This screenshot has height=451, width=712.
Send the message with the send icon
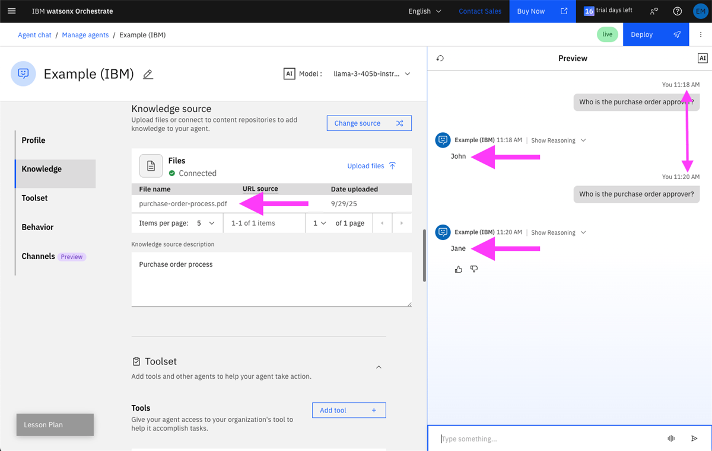[694, 439]
